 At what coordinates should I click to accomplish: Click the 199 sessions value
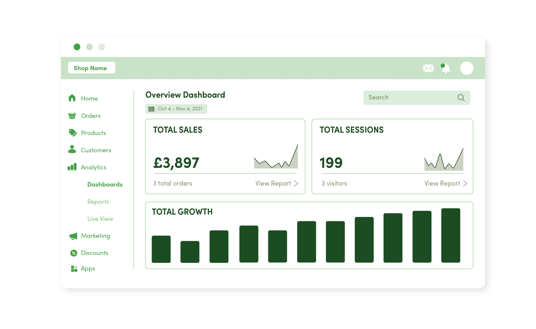coord(331,163)
